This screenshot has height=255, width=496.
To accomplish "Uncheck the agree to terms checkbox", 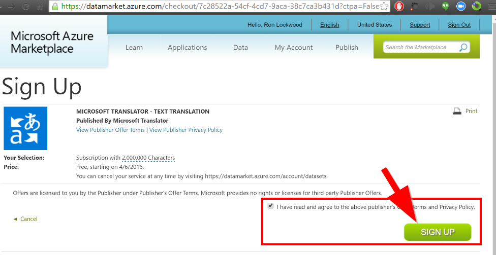I will tap(270, 206).
